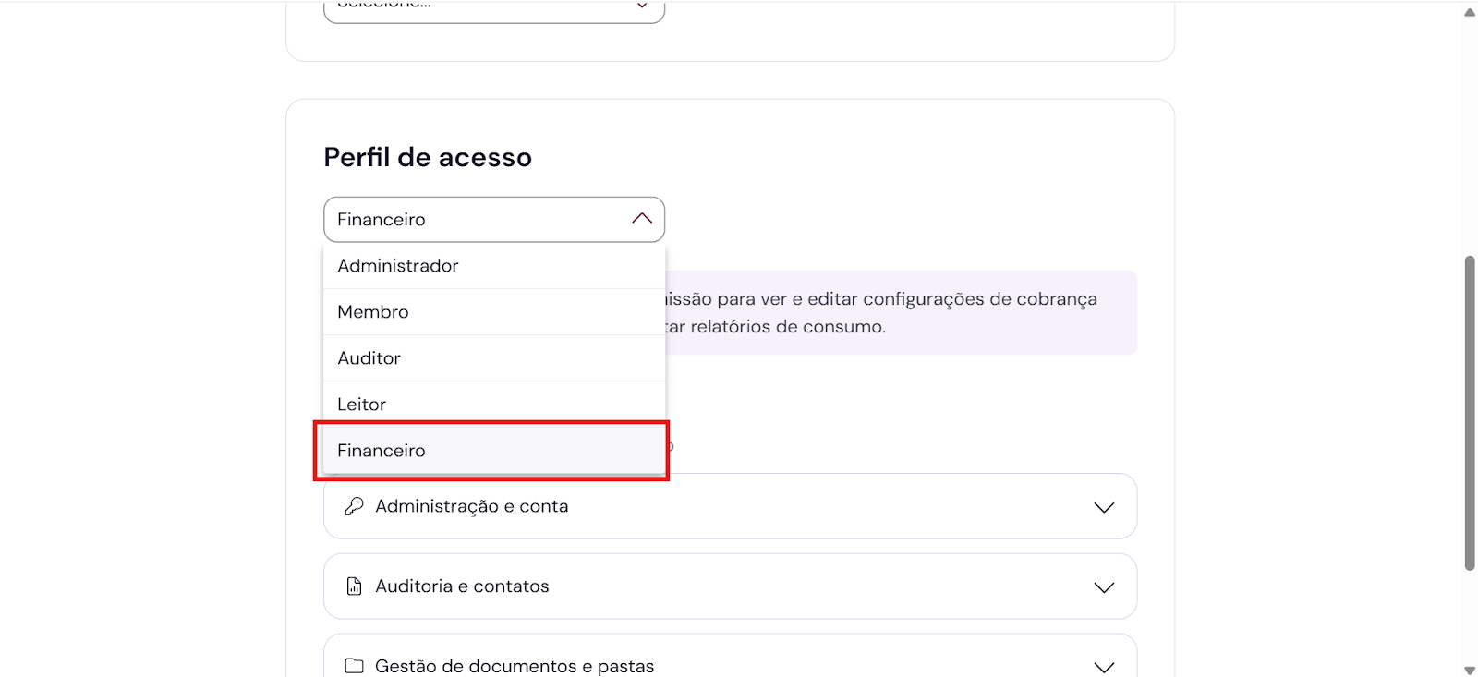Click the Gestão de documentos e pastas label
The image size is (1478, 677).
(x=515, y=666)
